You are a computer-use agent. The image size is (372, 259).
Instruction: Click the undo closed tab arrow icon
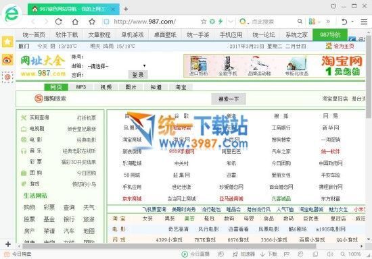[344, 22]
